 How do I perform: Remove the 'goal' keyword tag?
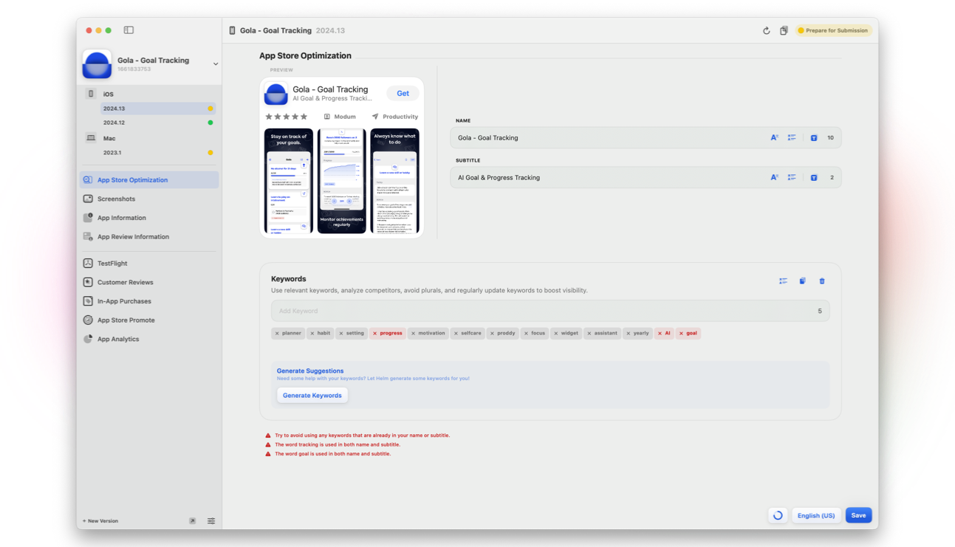point(681,334)
